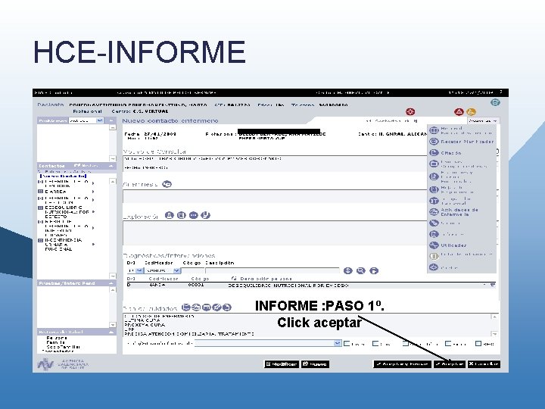Click the red warning triangle icon
The image size is (545, 409).
click(459, 111)
